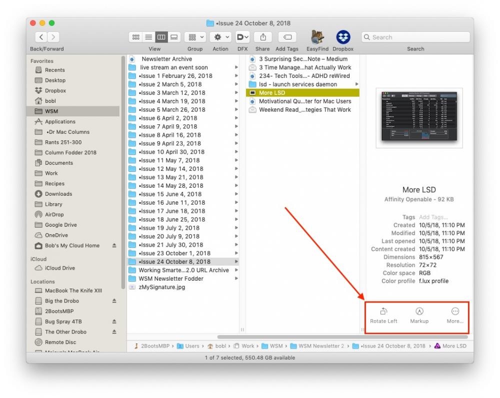Switch to gallery view
Image resolution: width=500 pixels, height=398 pixels.
174,37
